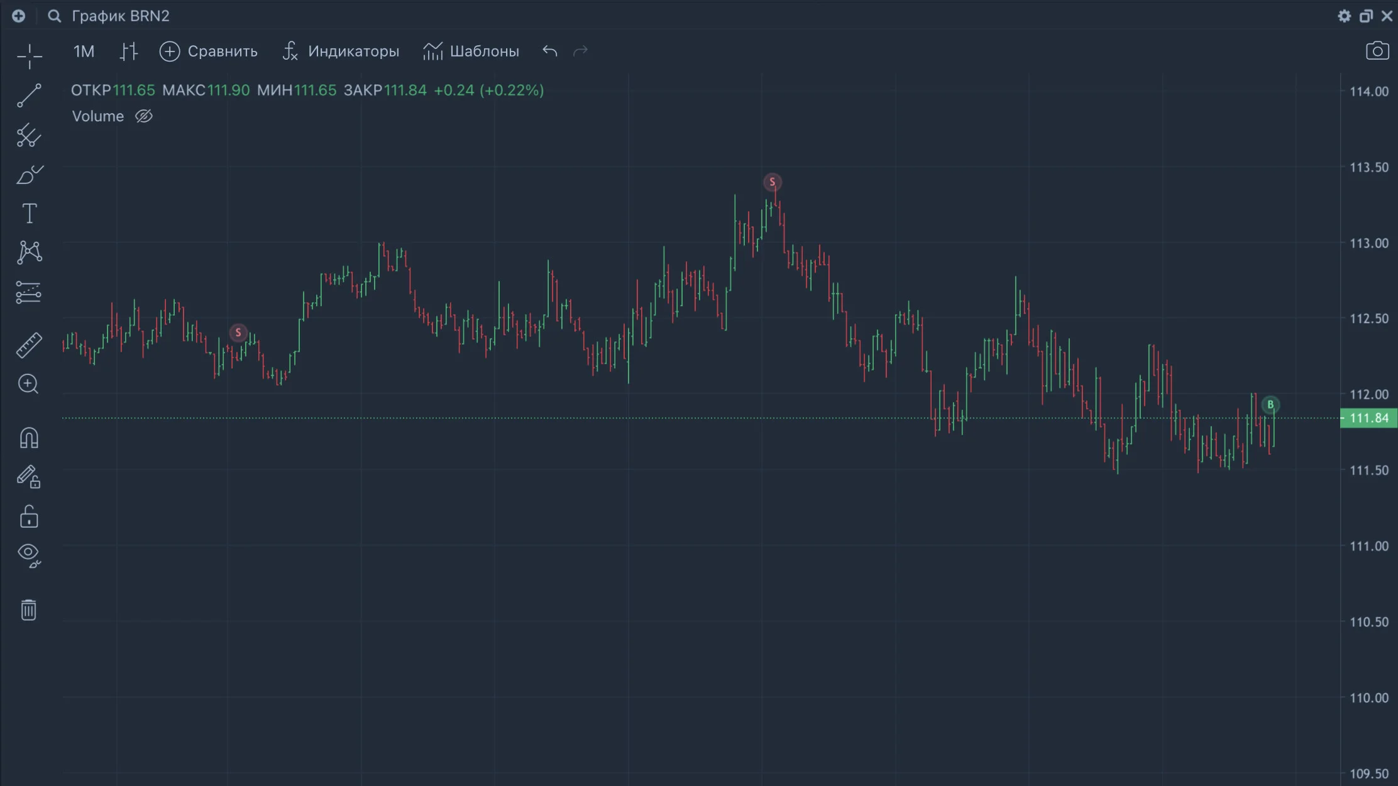Toggle magnet mode snapping
The width and height of the screenshot is (1398, 786).
[x=29, y=437]
